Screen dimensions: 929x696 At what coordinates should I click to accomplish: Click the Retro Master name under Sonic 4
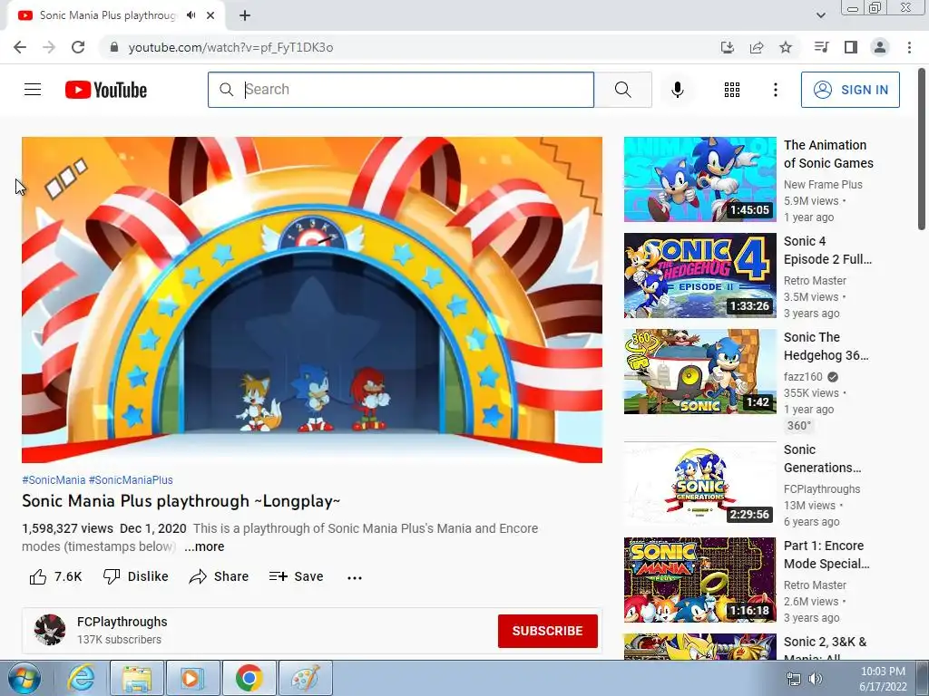pyautogui.click(x=815, y=281)
